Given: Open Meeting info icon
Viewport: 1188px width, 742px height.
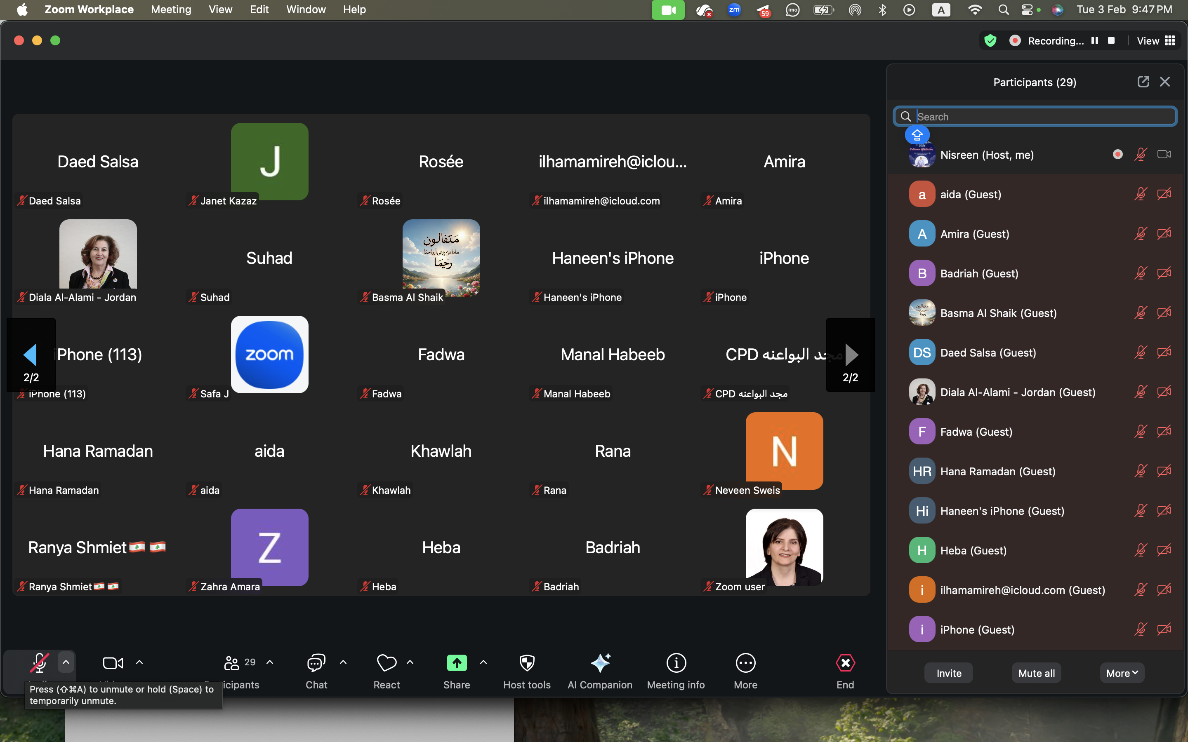Looking at the screenshot, I should pyautogui.click(x=676, y=663).
